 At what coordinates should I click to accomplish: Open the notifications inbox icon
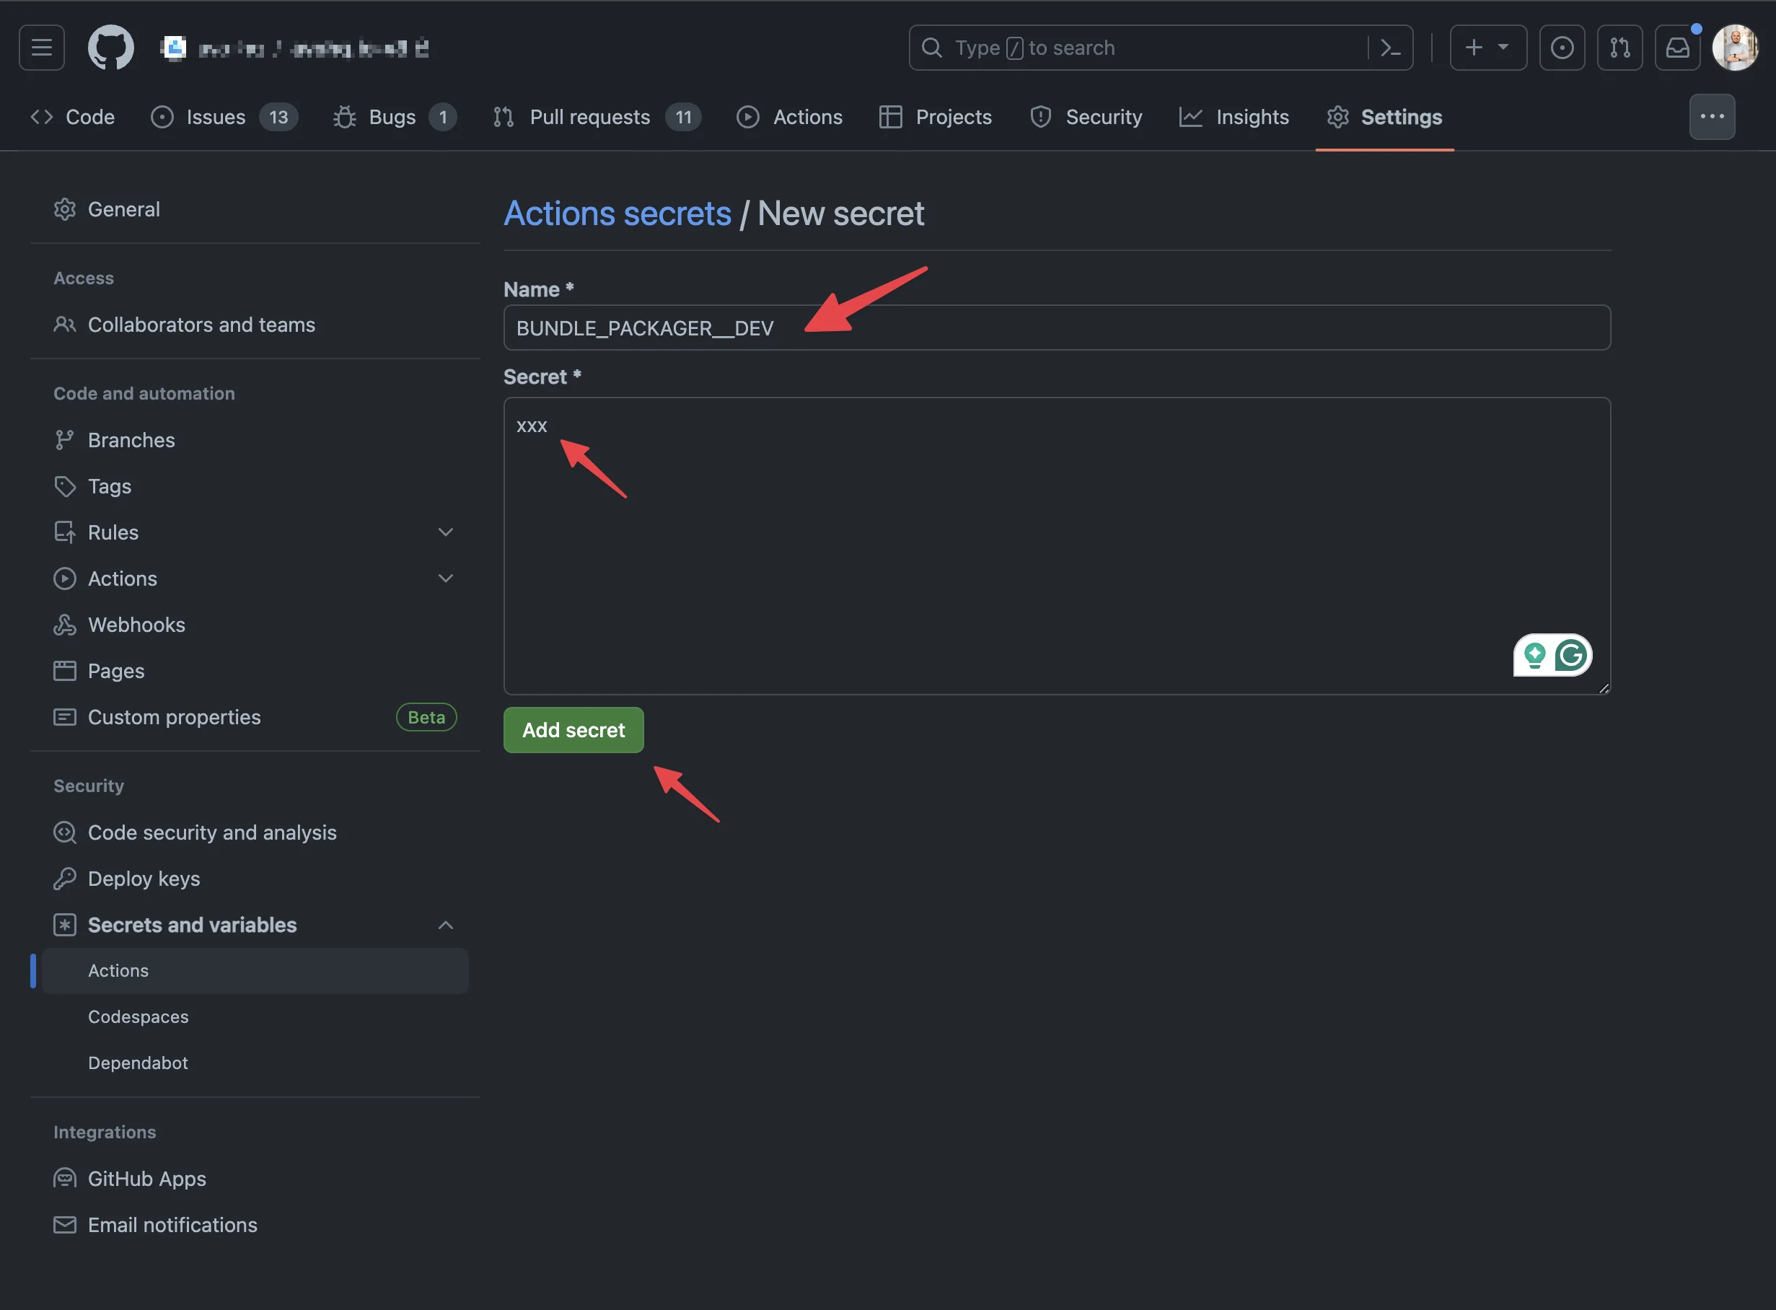1677,48
